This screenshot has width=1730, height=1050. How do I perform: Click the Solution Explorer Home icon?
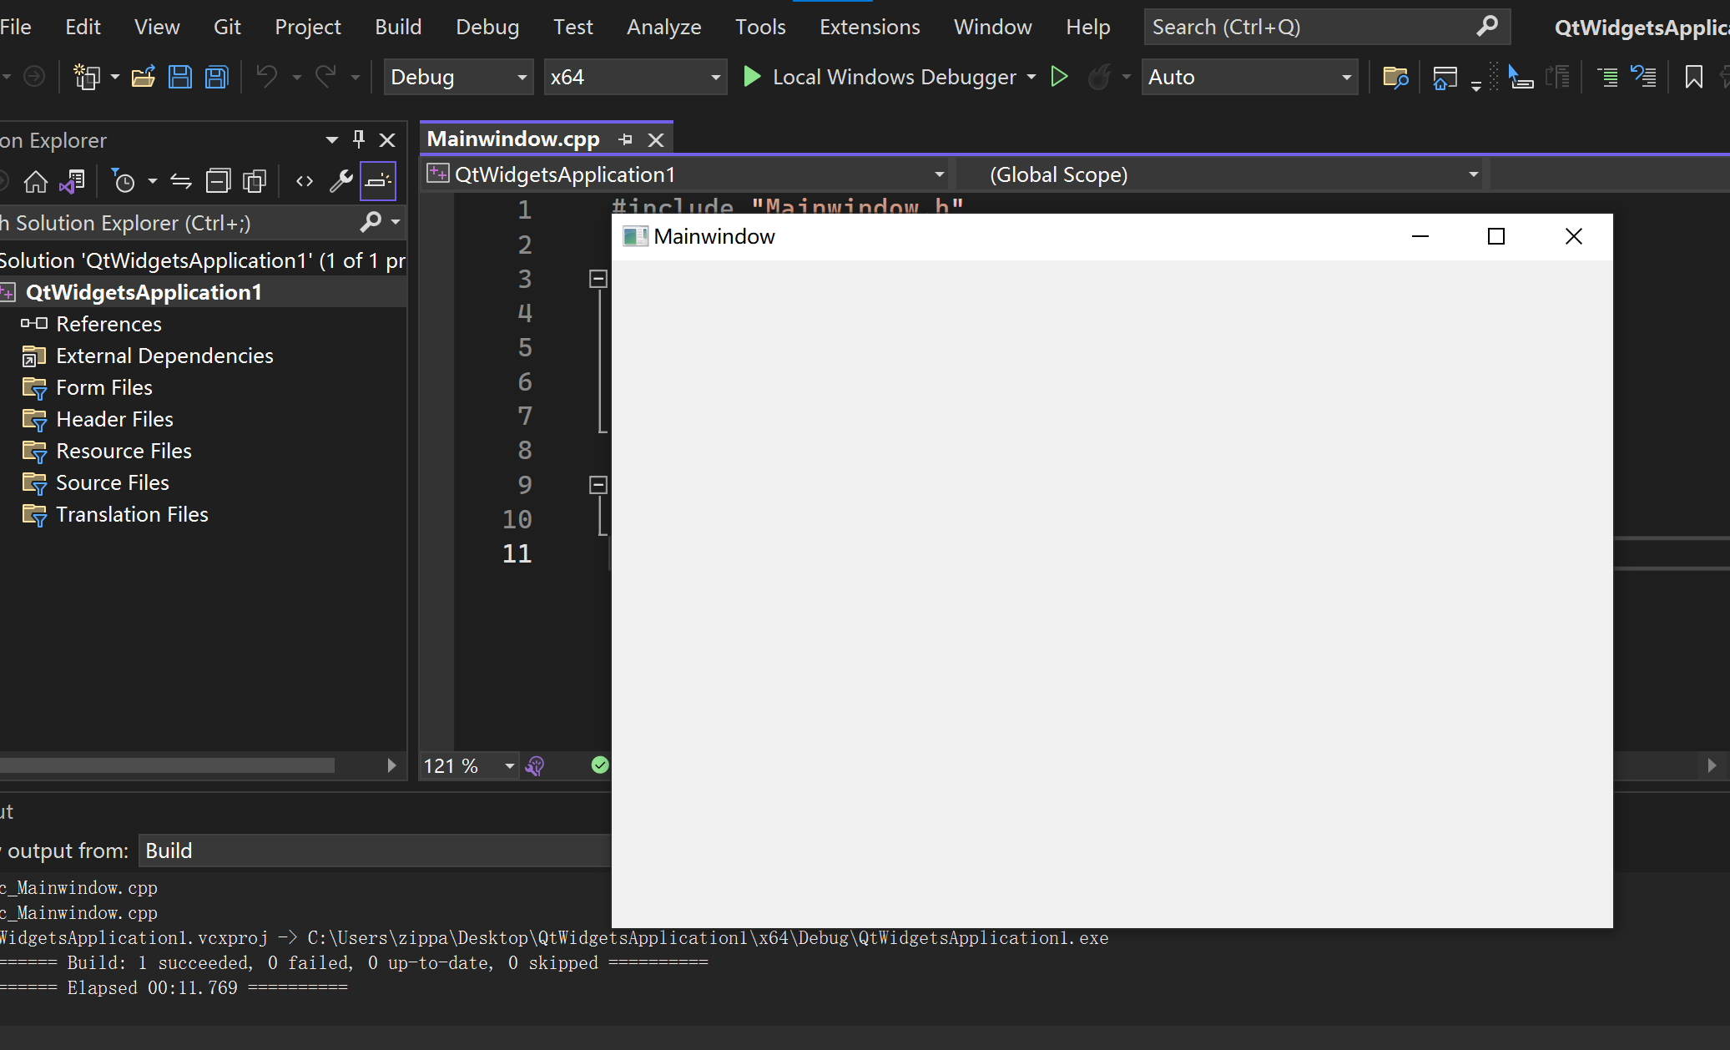[x=36, y=181]
